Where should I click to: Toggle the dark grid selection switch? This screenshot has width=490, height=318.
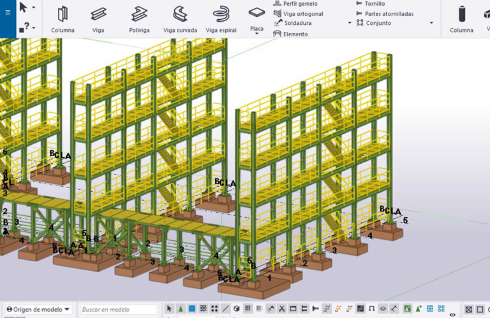[248, 308]
